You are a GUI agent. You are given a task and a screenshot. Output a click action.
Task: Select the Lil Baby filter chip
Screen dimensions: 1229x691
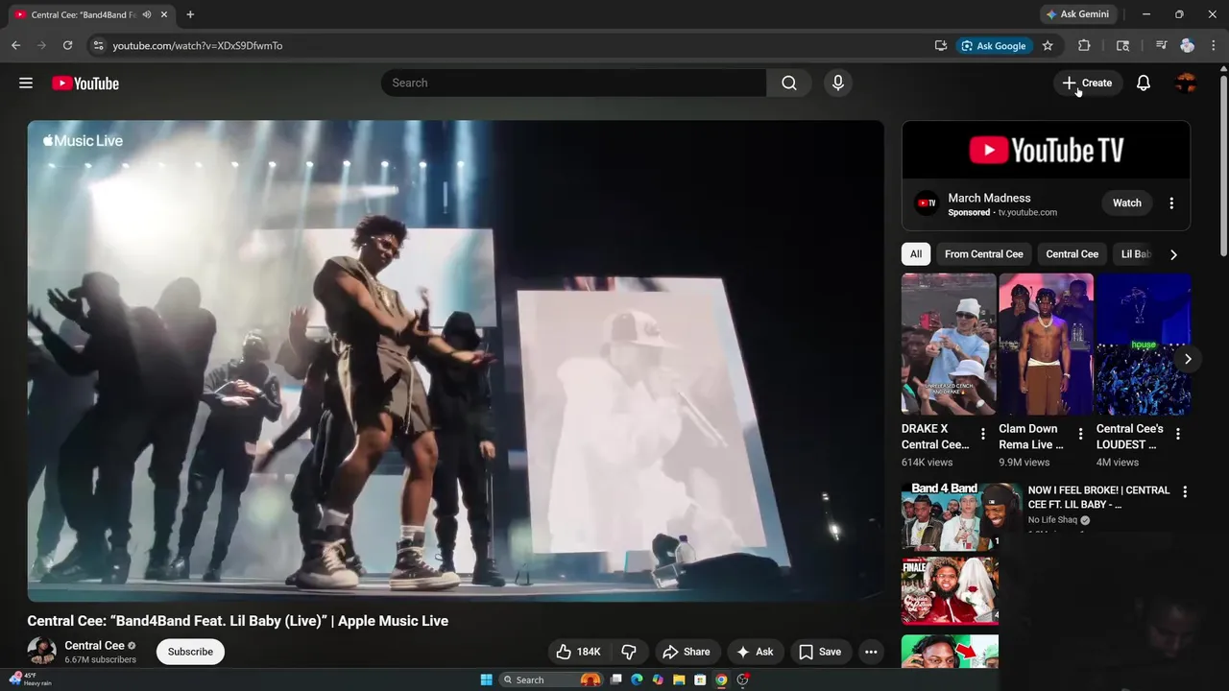point(1135,254)
